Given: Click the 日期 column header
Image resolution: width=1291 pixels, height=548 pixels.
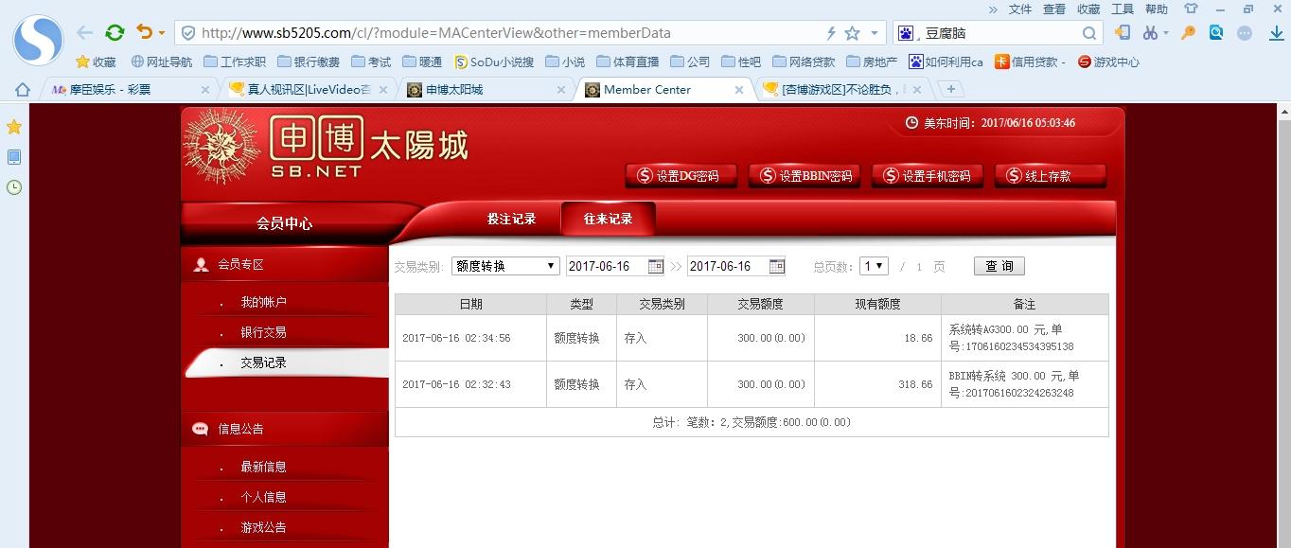Looking at the screenshot, I should tap(470, 304).
